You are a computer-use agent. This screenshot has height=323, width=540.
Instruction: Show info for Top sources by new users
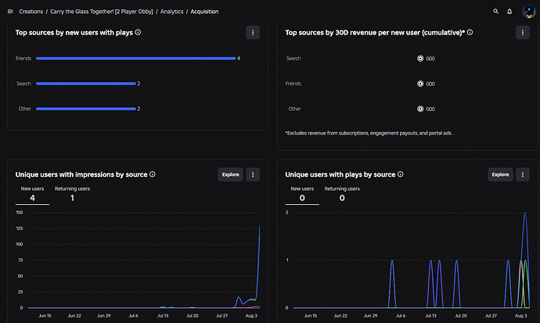(x=138, y=32)
